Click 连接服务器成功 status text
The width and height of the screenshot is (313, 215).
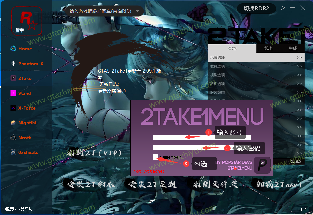pyautogui.click(x=18, y=209)
